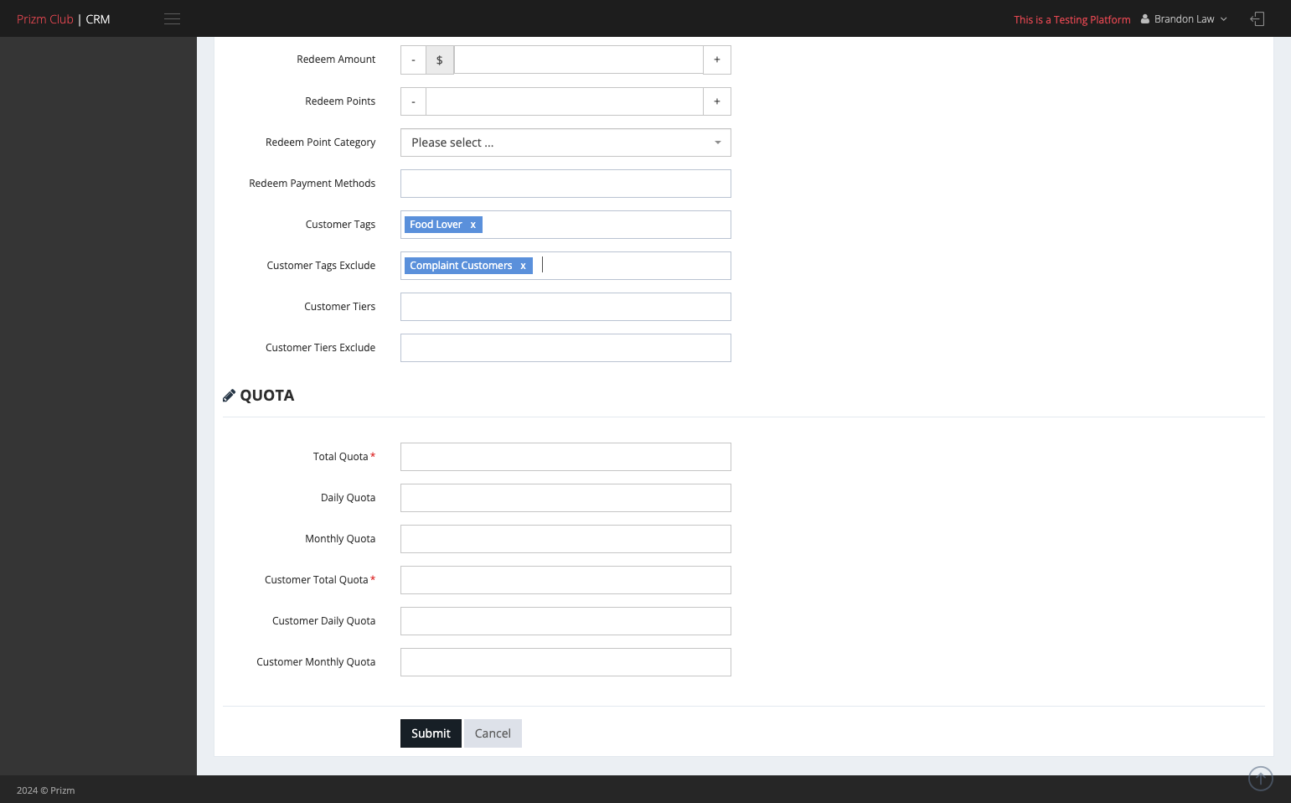The height and width of the screenshot is (803, 1291).
Task: Click the Customer Tiers field
Action: click(x=565, y=307)
